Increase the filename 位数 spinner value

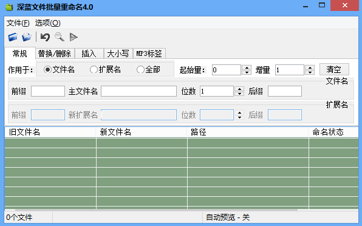239,89
